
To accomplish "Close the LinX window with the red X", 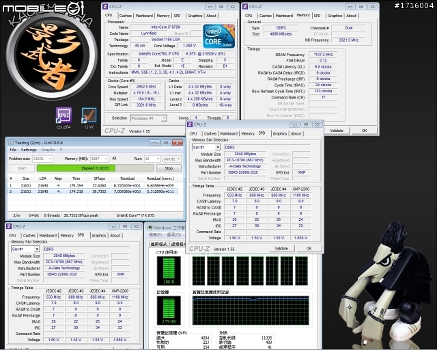I will [178, 143].
